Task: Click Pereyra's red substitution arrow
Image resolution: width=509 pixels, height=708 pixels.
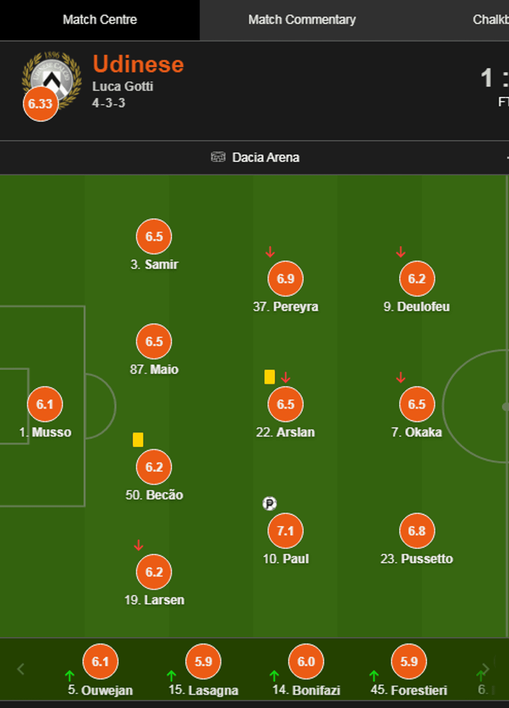Action: (x=270, y=253)
